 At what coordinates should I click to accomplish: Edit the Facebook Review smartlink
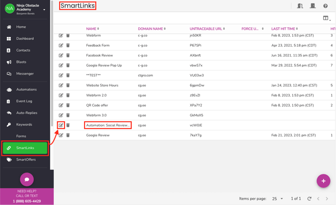pos(61,56)
